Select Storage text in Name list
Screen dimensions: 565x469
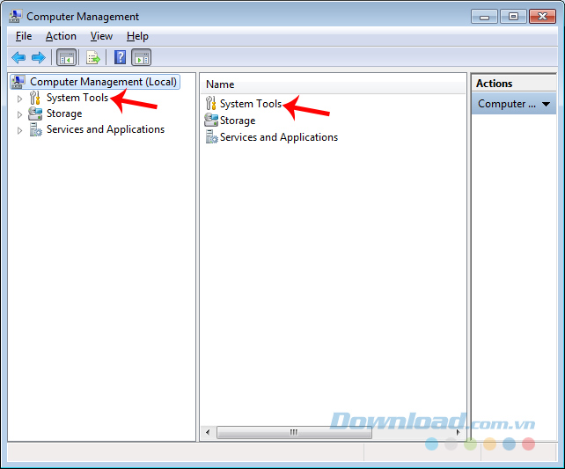(238, 121)
